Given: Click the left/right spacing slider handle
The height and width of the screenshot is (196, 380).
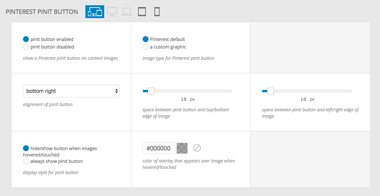Looking at the screenshot, I should 271,91.
